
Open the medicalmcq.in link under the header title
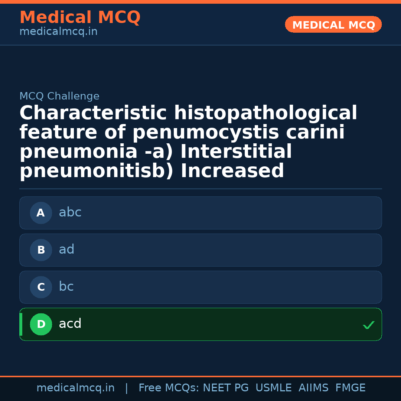[58, 32]
